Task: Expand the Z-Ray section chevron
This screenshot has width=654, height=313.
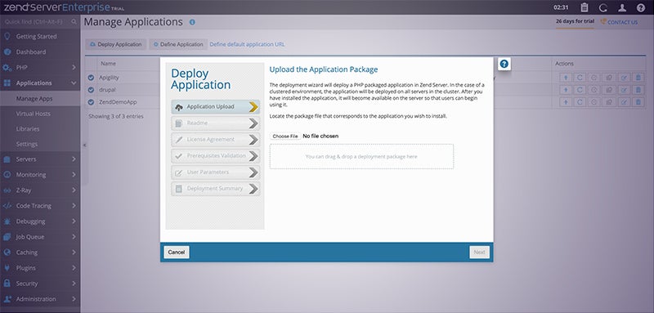Action: point(74,190)
